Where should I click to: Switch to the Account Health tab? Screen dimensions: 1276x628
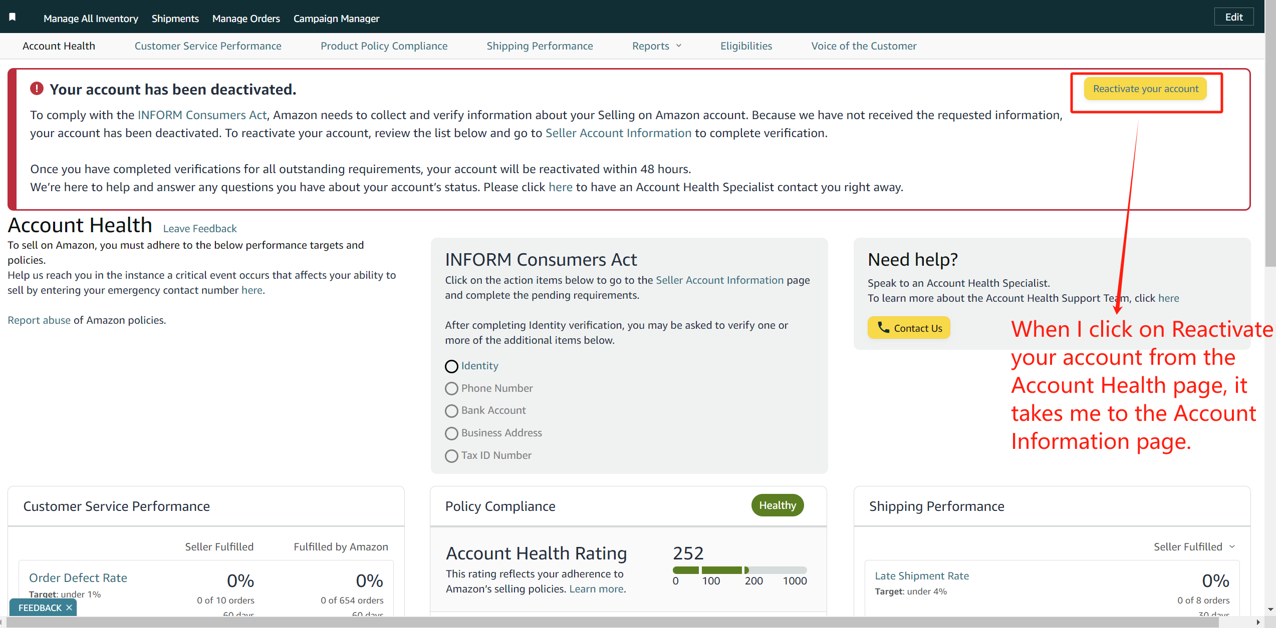pos(59,46)
